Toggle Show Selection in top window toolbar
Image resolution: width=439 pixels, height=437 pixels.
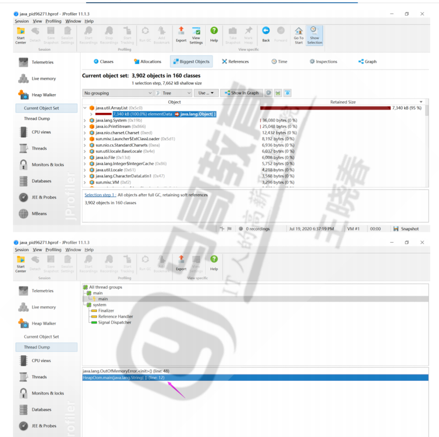point(315,36)
